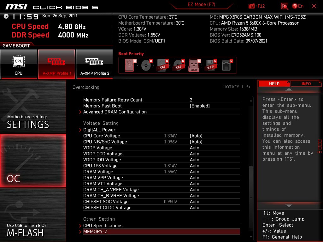Select VDDG IOD Voltage Auto field
Screen dimensions: 323x242
click(x=194, y=160)
